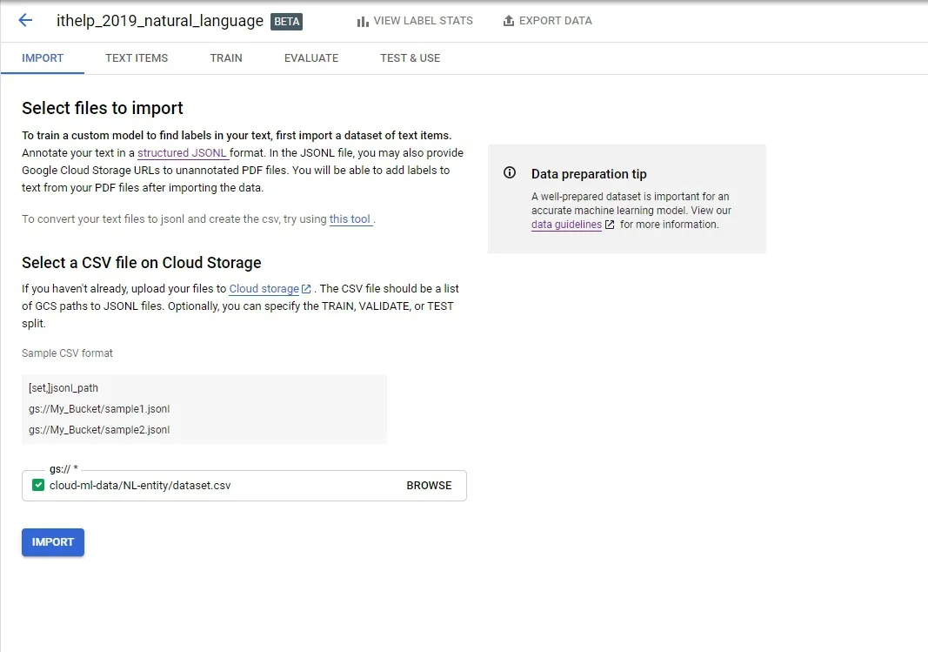
Task: Click the '[set,]jsonl_path' sample line
Action: tap(63, 388)
